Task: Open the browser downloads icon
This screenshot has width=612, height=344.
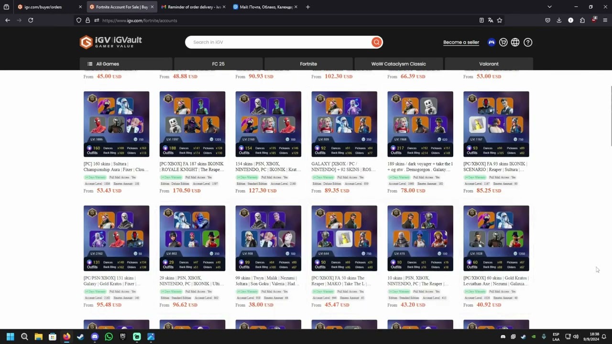Action: [x=559, y=20]
